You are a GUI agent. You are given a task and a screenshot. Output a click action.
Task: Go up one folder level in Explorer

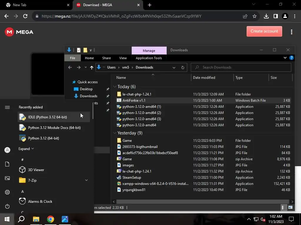pos(92,67)
